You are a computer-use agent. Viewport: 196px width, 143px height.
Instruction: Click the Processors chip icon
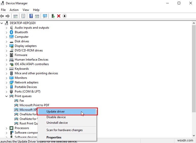pos(11,128)
